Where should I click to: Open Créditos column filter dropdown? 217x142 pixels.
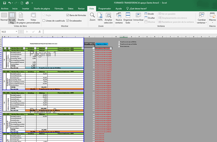tap(35, 48)
